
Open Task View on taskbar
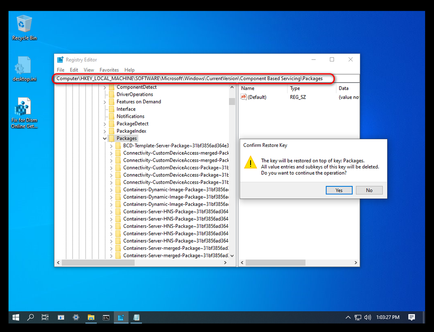click(x=45, y=317)
